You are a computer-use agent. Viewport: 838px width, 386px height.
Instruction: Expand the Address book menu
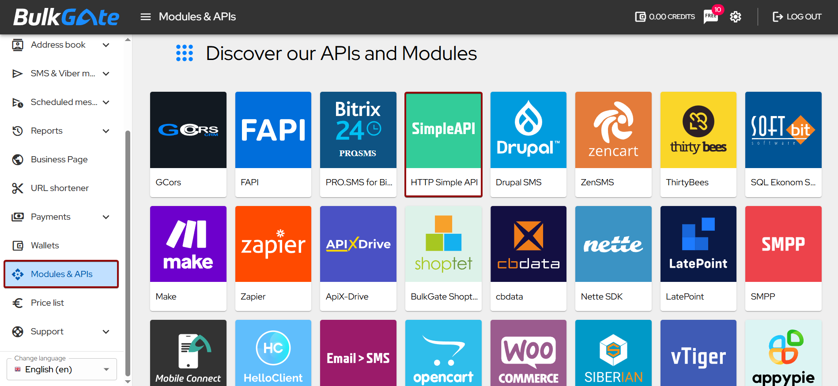click(106, 45)
